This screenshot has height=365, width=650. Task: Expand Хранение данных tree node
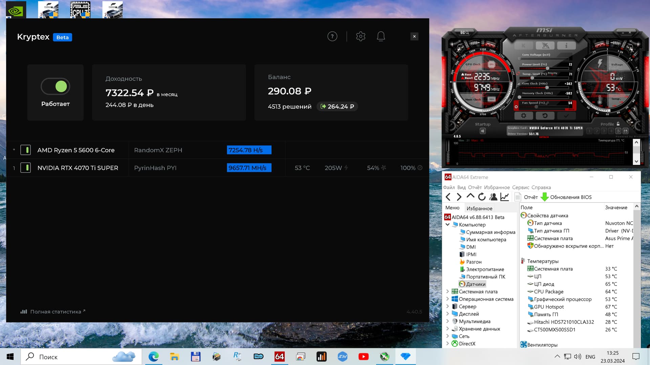[448, 328]
